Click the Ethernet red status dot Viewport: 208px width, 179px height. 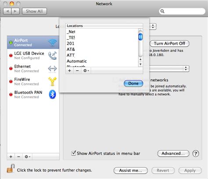point(11,68)
